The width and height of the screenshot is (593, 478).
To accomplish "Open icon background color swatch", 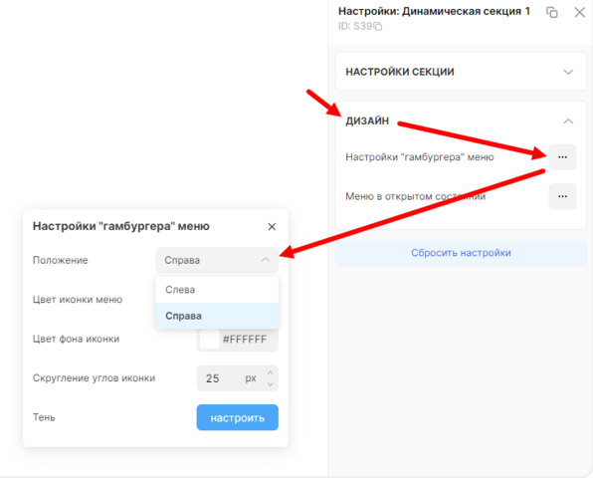I will [209, 340].
